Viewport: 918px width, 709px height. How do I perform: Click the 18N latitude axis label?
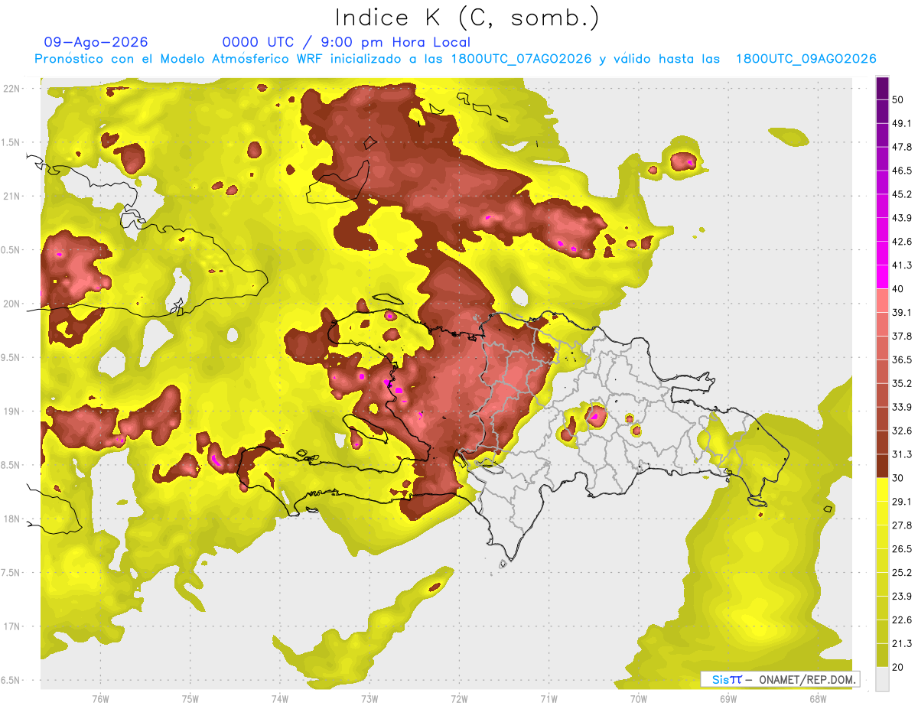[12, 519]
